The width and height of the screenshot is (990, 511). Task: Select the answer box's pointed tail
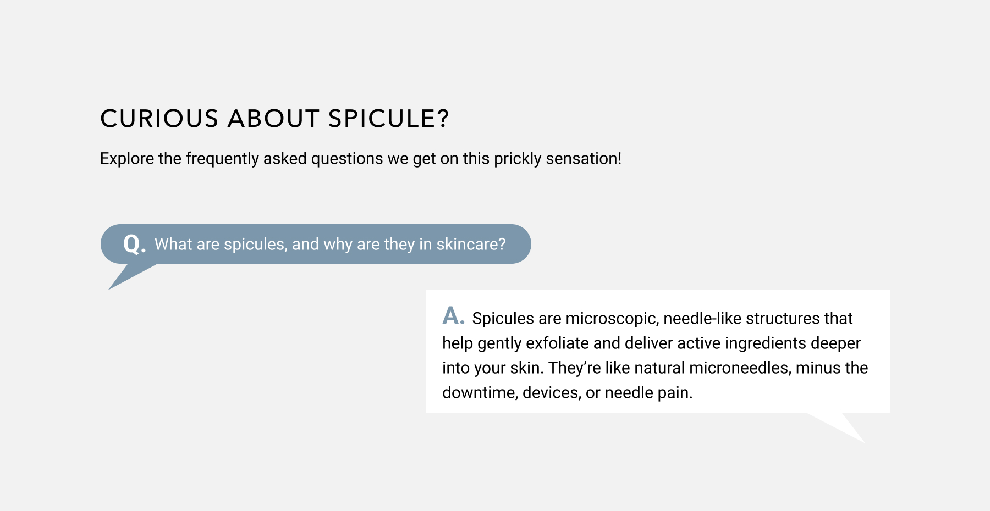coord(836,427)
